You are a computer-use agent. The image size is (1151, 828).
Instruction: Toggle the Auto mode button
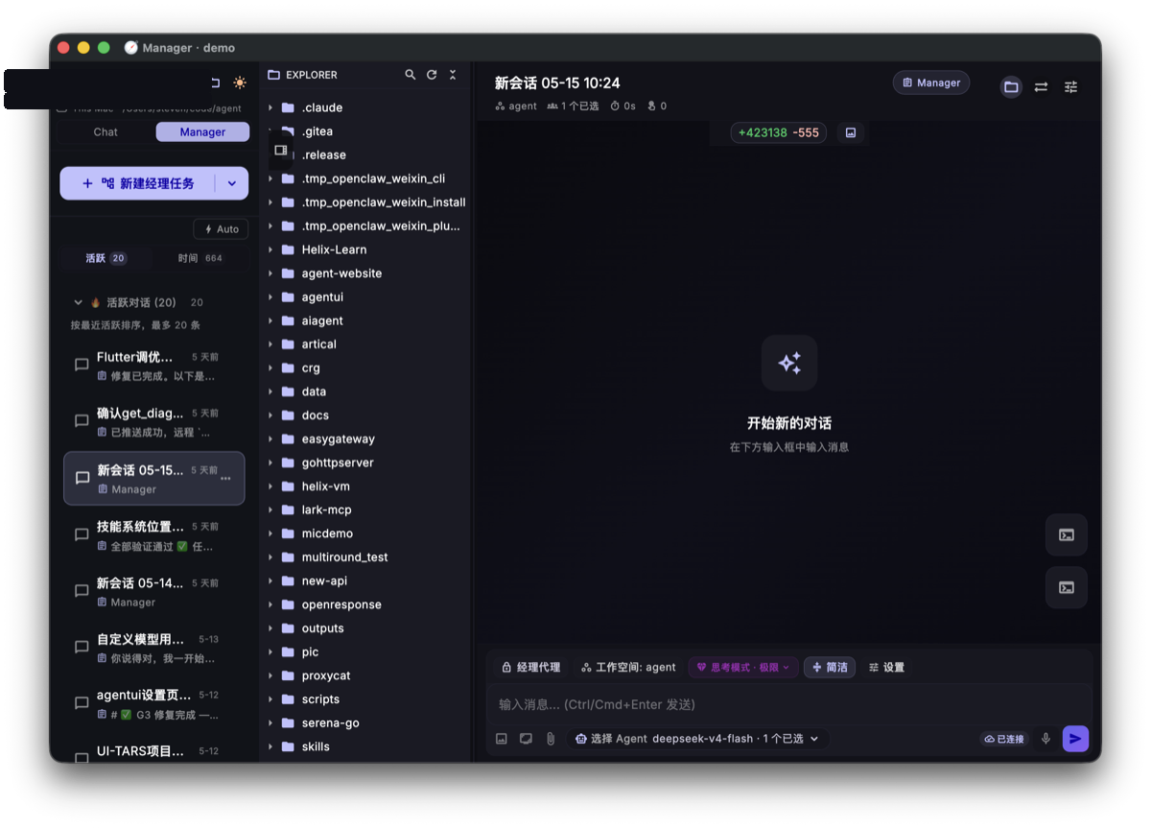(221, 229)
